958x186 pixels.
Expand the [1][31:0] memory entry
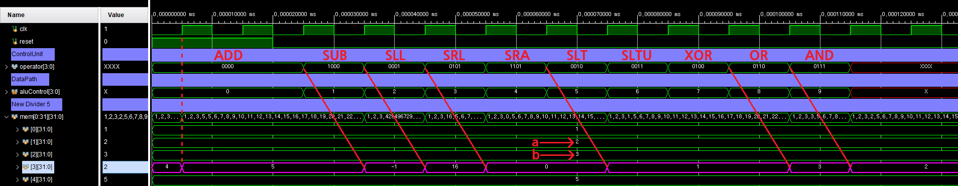coord(18,142)
